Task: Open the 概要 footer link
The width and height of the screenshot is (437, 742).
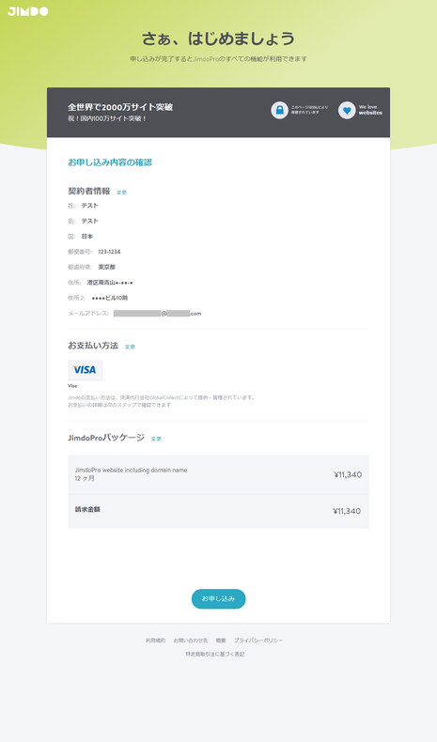Action: tap(221, 641)
